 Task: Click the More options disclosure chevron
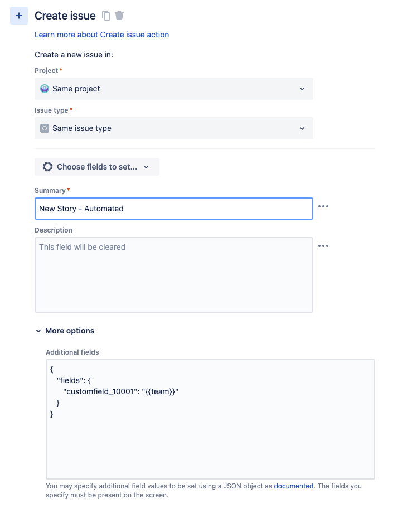click(38, 330)
